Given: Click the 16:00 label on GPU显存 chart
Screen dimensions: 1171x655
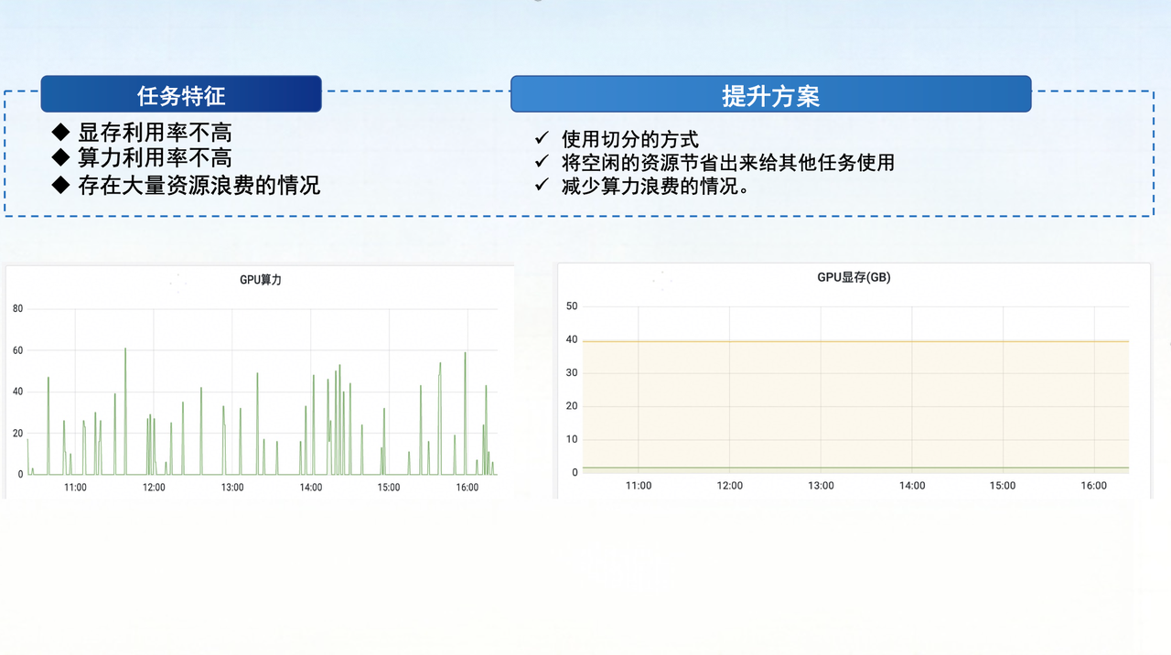Looking at the screenshot, I should coord(1094,486).
